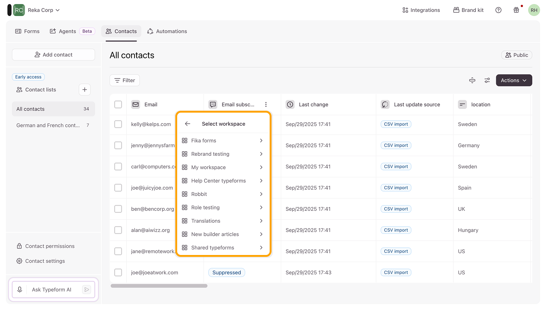Switch to the Contacts tab

point(121,31)
